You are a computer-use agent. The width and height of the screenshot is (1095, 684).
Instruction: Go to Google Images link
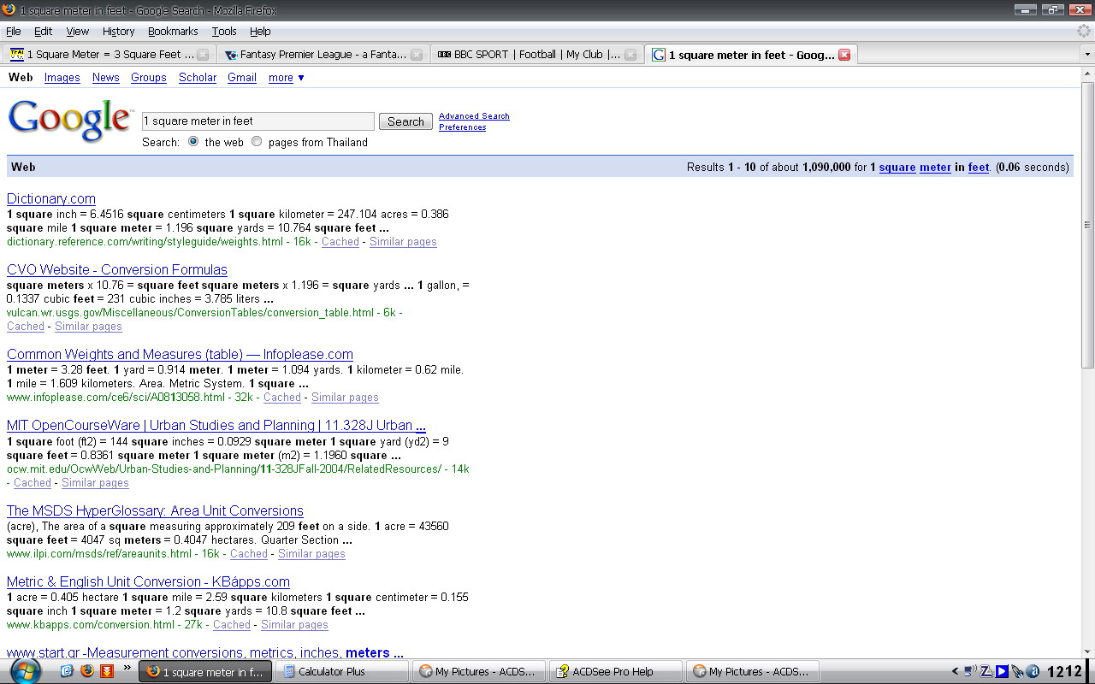(62, 78)
